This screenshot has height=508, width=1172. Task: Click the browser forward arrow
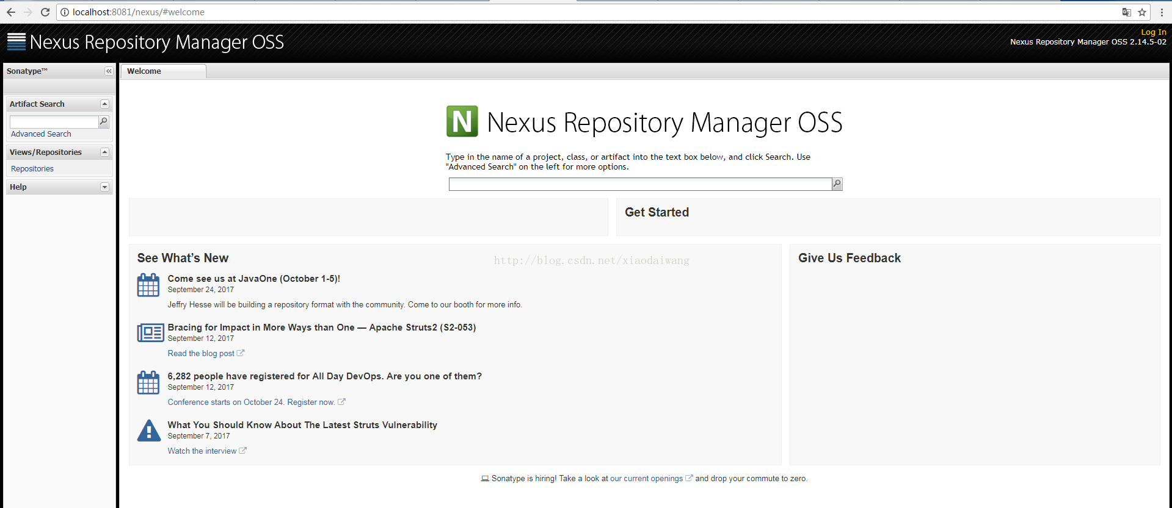(28, 12)
